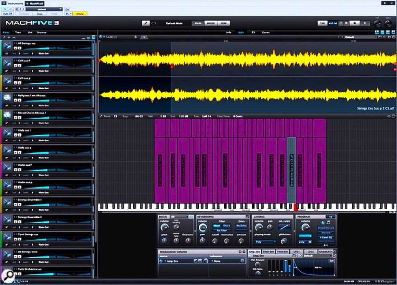Open the default preset dropdown in host toolbar
Image resolution: width=397 pixels, height=285 pixels.
click(x=44, y=9)
